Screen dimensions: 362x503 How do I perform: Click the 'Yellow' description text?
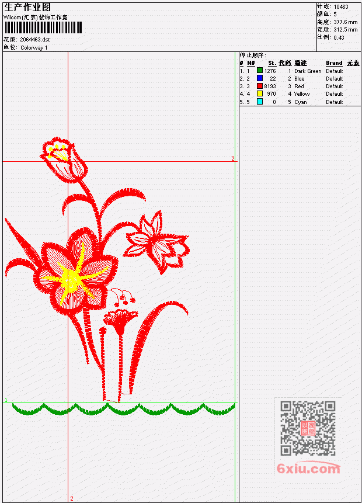click(302, 94)
